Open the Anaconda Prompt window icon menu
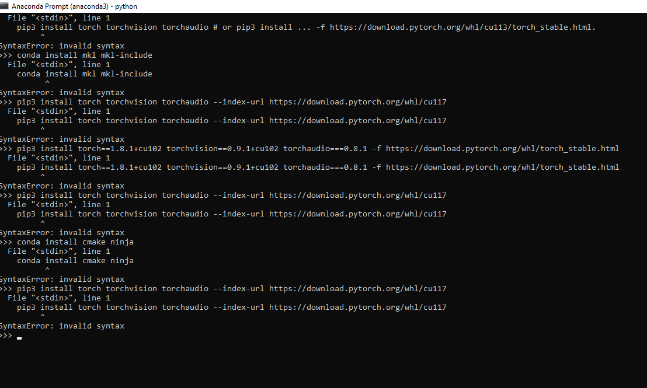Screen dimensions: 647x388 coord(4,6)
